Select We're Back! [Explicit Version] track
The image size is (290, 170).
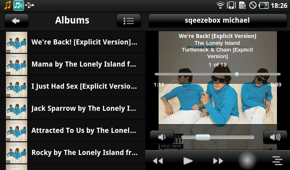72,42
